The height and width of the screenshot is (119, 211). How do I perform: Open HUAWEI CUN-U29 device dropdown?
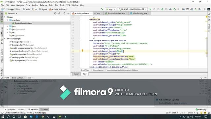click(133, 9)
